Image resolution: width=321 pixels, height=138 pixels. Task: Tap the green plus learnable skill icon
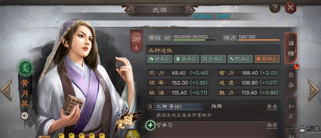[150, 125]
